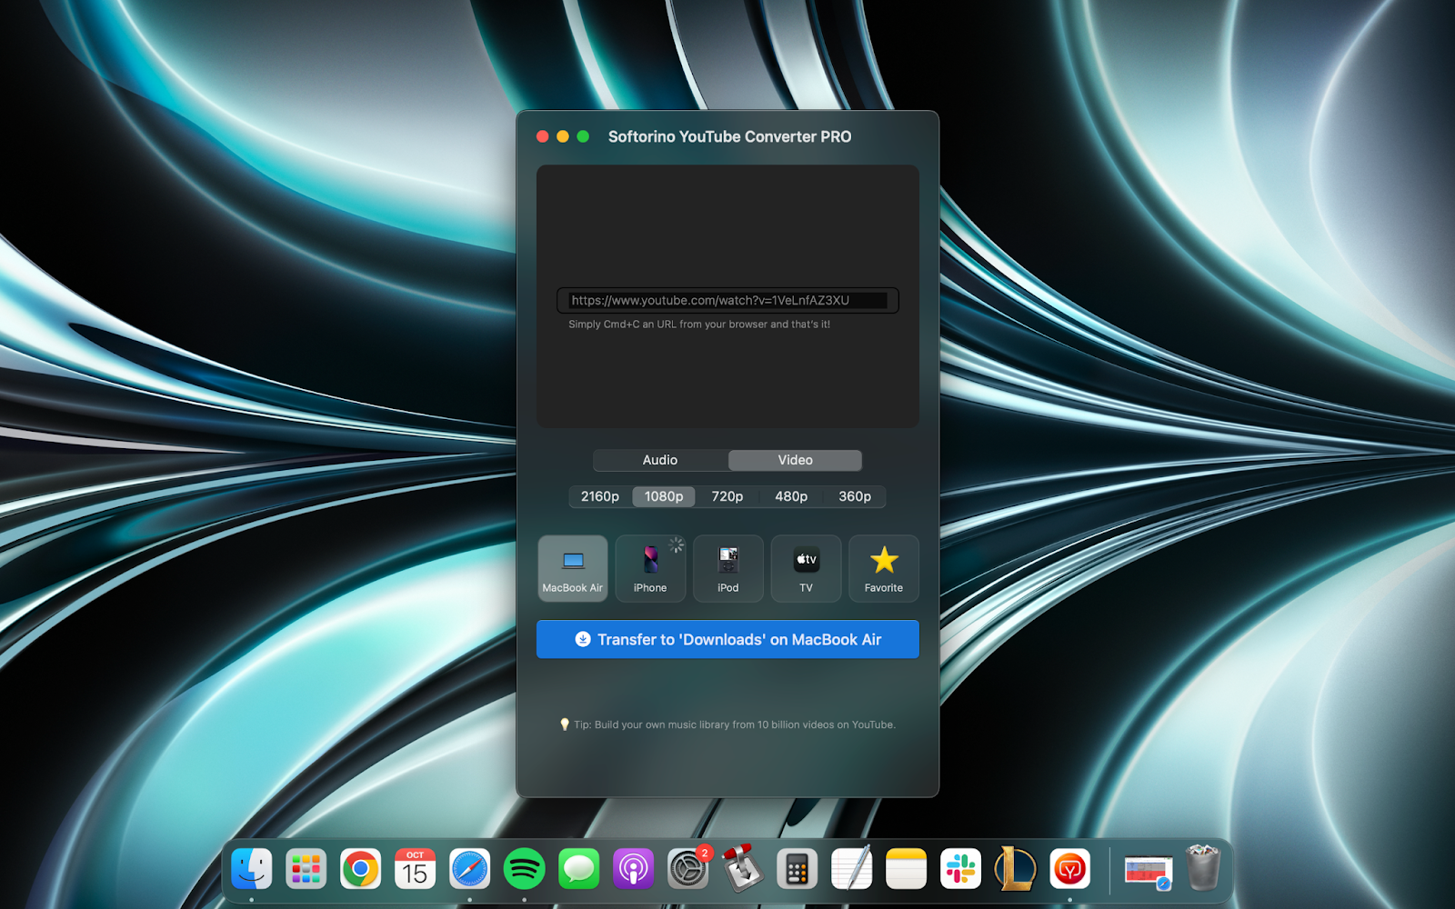This screenshot has height=909, width=1455.
Task: Set video quality to 720p
Action: (727, 496)
